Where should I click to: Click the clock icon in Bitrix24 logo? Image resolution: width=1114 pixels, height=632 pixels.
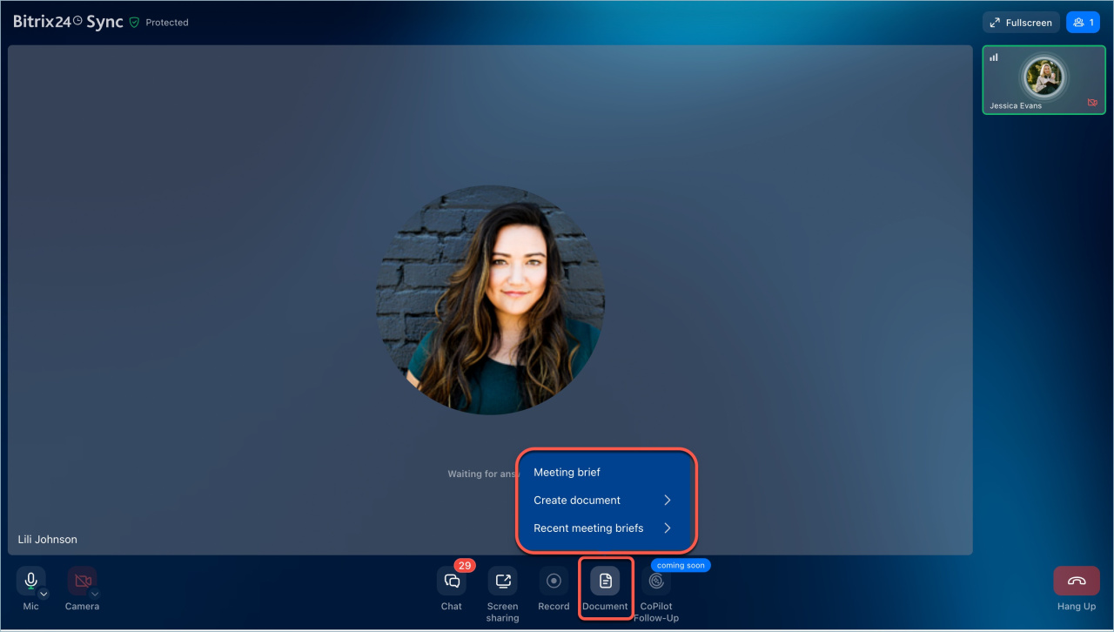tap(77, 20)
